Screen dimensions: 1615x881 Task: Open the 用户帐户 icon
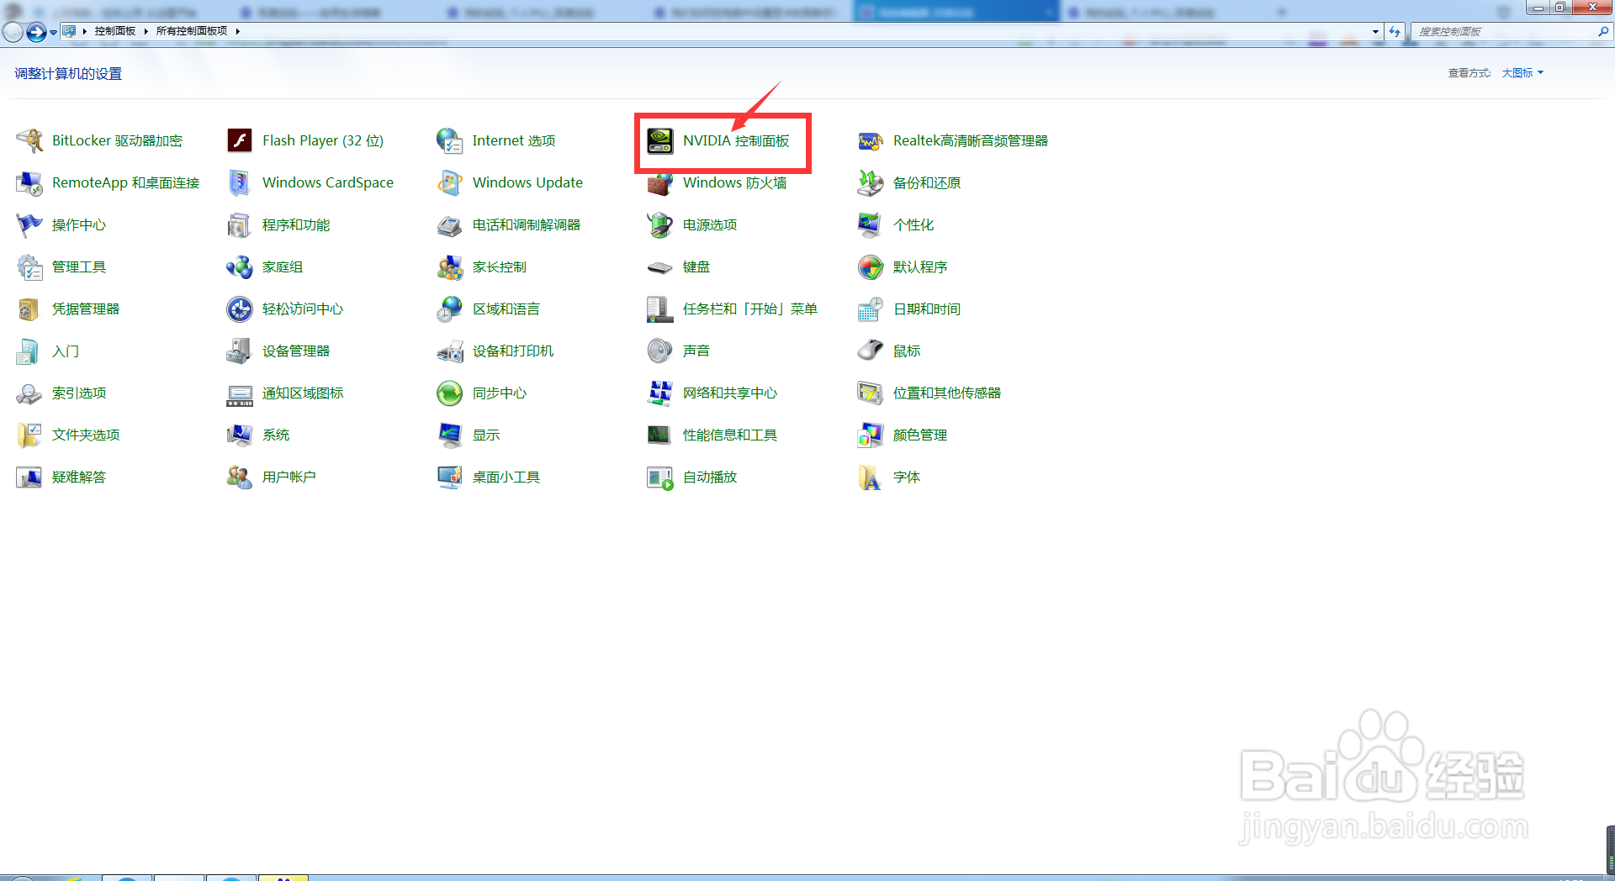(240, 477)
